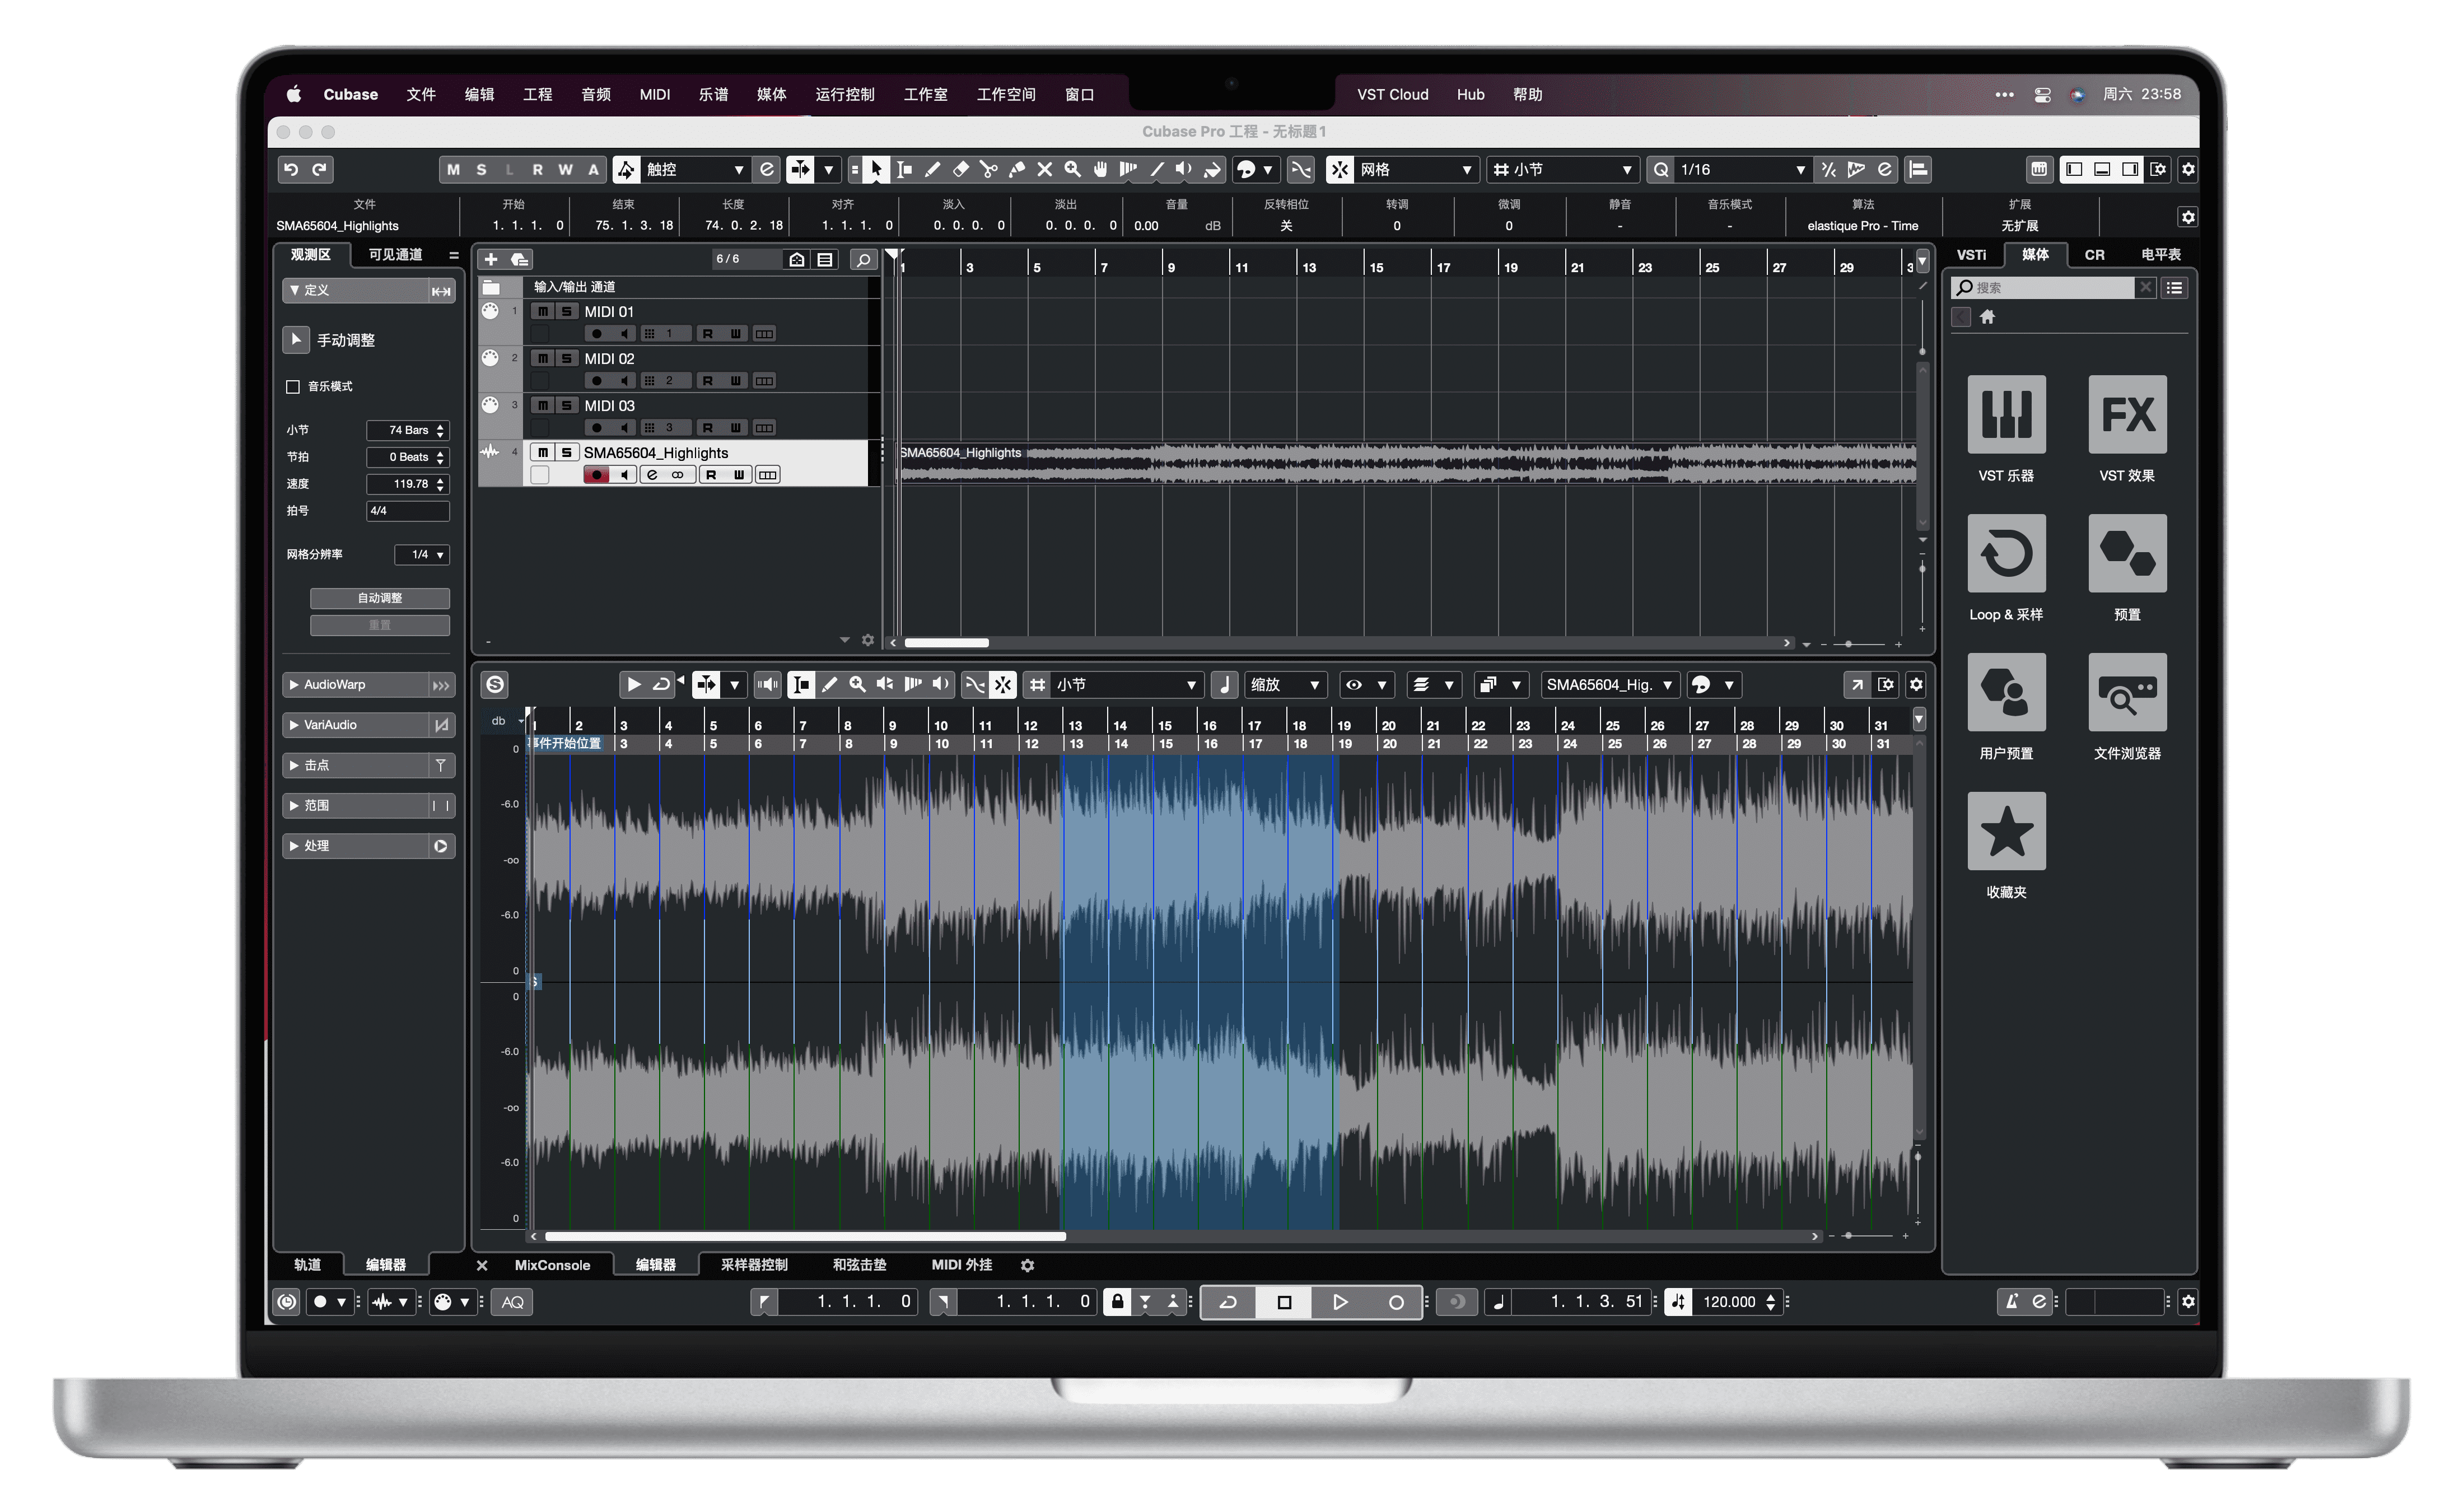Toggle the global M mute button in toolbar
The height and width of the screenshot is (1512, 2464).
(453, 170)
